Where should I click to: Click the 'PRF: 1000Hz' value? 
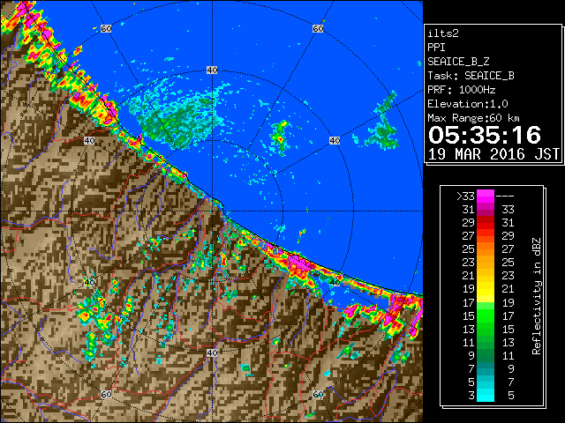(x=462, y=90)
